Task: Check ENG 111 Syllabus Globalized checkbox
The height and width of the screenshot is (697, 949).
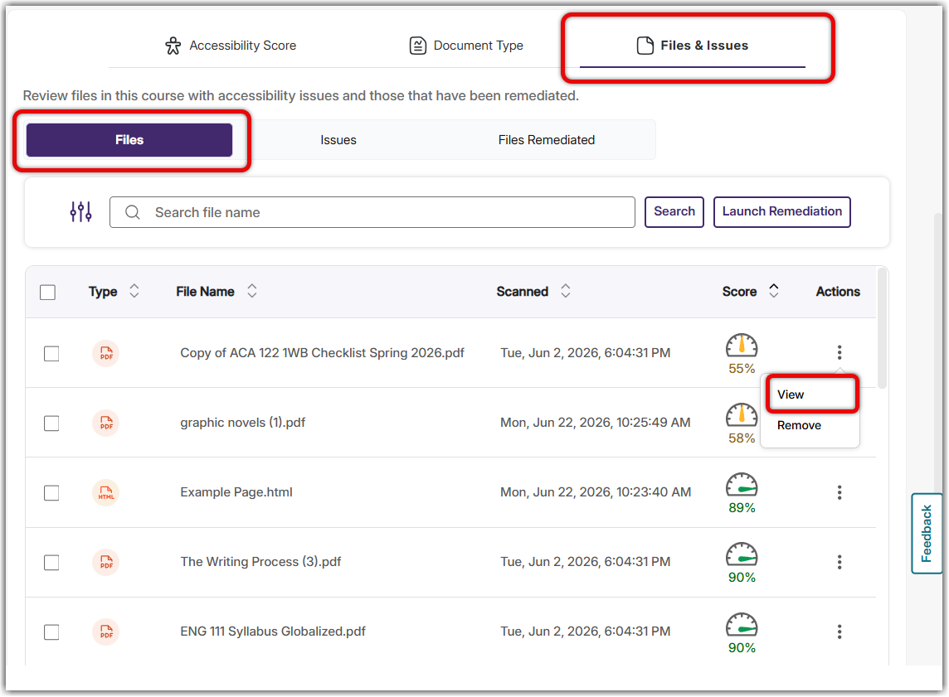Action: (x=51, y=632)
